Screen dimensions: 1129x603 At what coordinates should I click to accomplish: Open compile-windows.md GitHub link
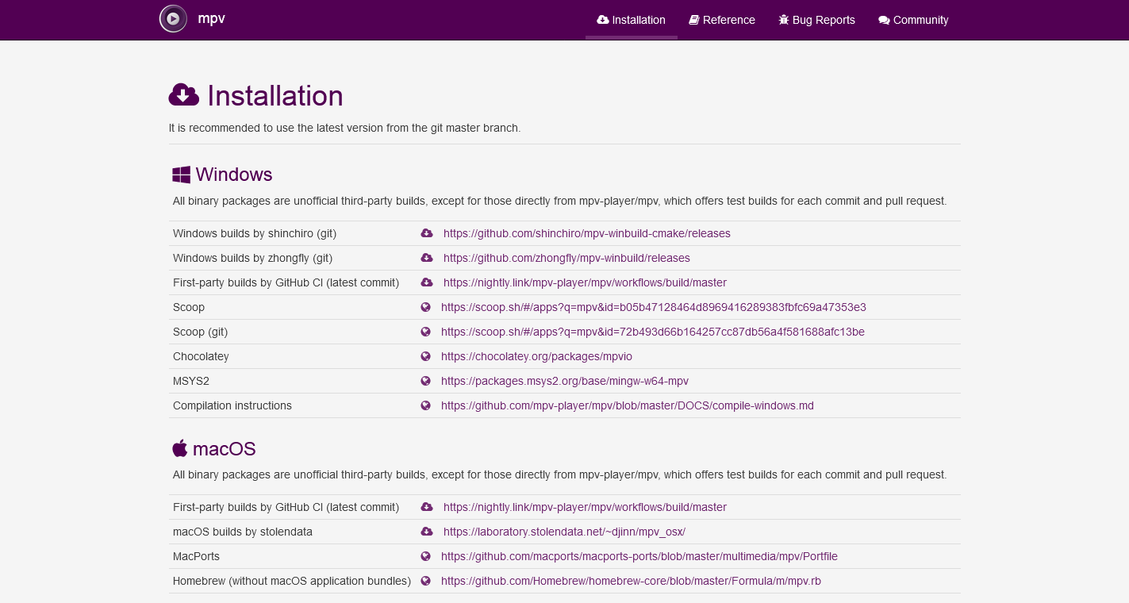tap(628, 405)
